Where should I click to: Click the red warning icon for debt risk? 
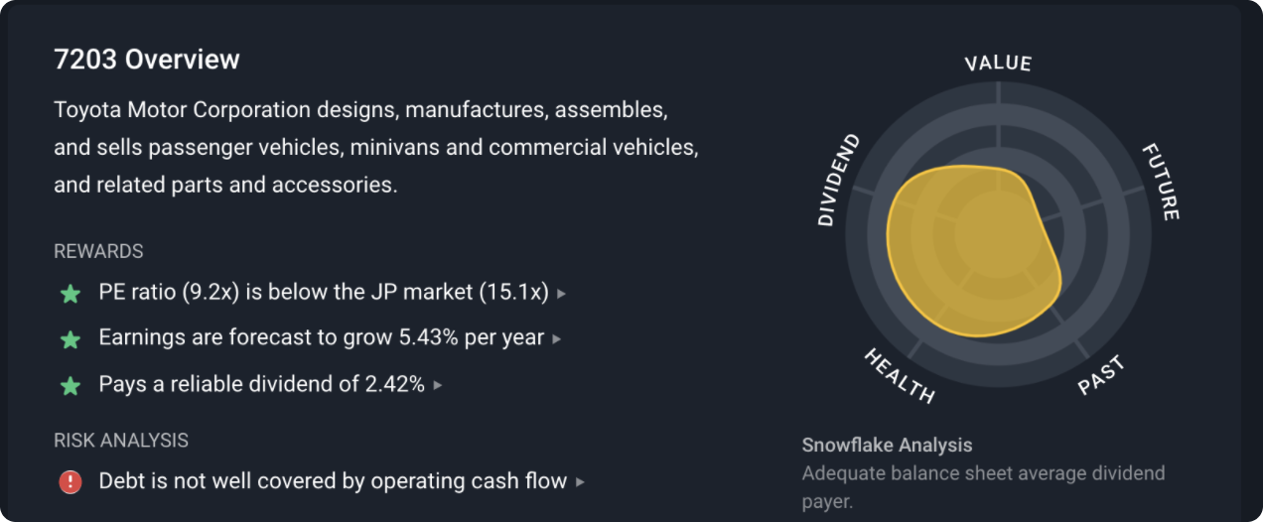tap(70, 482)
